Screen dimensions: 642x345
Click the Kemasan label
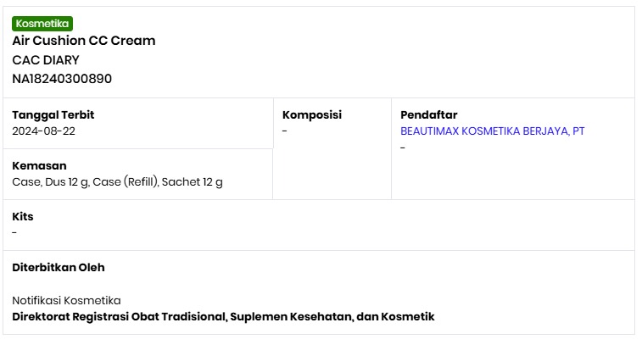click(39, 166)
